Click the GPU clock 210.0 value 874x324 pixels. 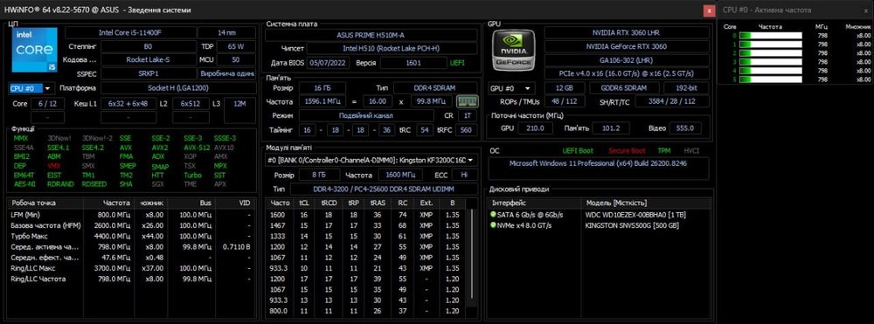pos(535,128)
